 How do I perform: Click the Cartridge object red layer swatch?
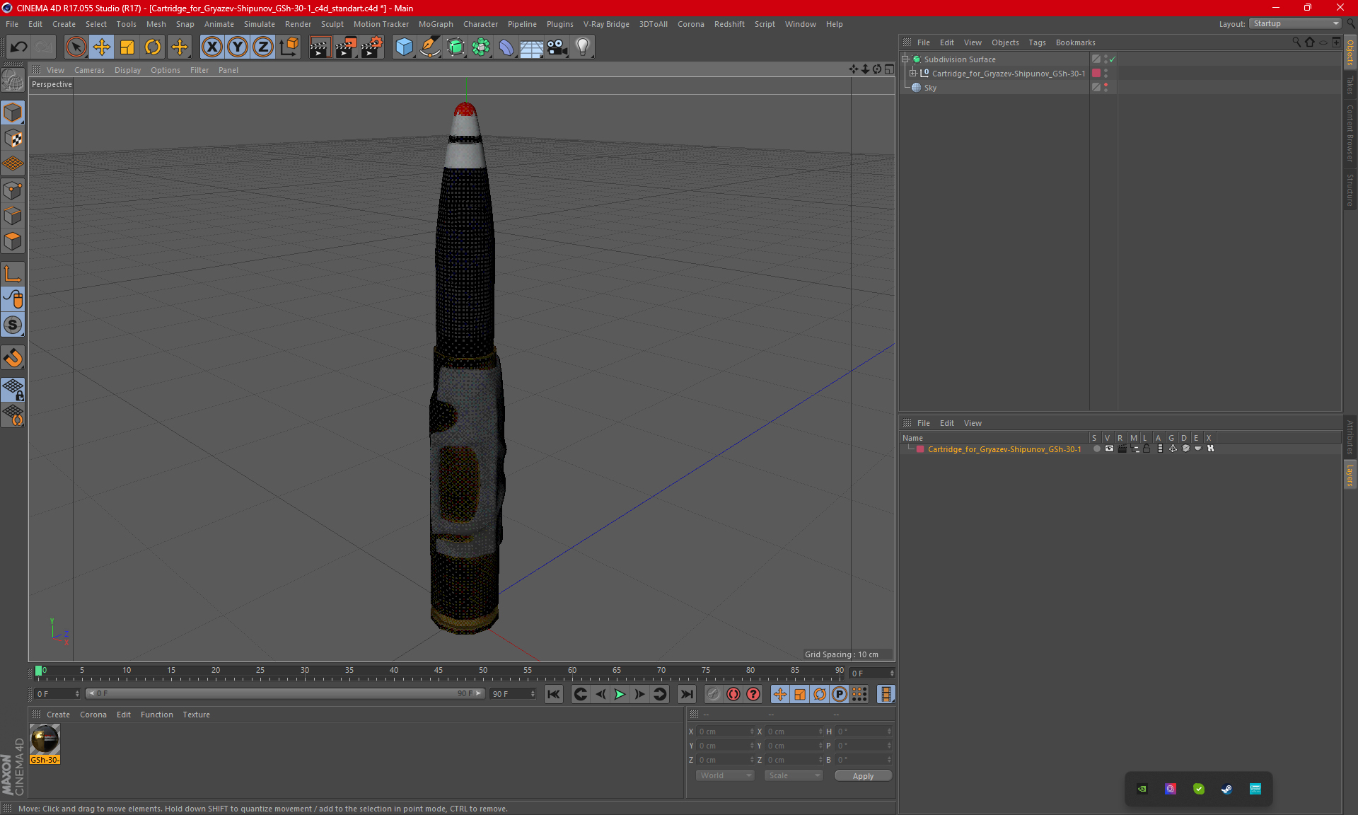click(x=1096, y=73)
